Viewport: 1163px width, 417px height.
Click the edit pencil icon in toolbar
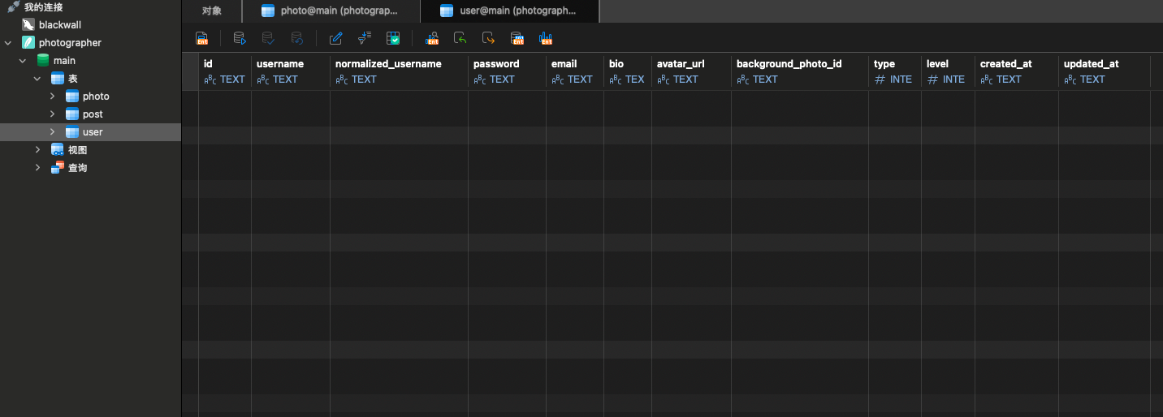click(x=335, y=38)
